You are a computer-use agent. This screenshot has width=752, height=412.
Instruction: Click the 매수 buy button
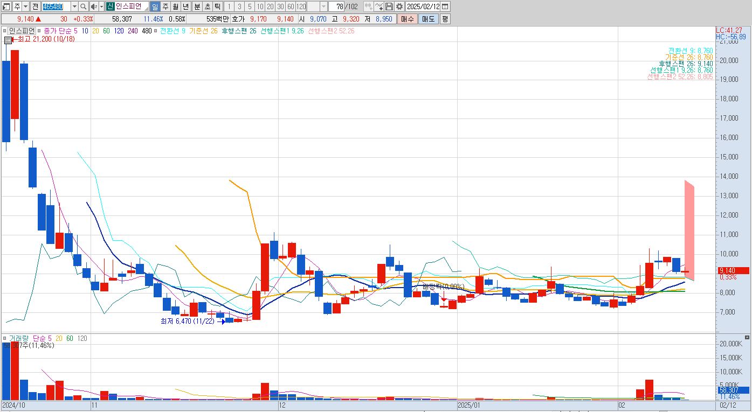coord(407,19)
